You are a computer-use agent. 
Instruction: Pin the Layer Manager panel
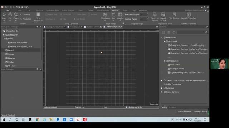[x=37, y=69]
